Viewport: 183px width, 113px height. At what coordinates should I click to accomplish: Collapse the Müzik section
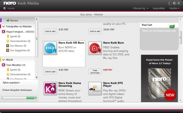pyautogui.click(x=4, y=60)
